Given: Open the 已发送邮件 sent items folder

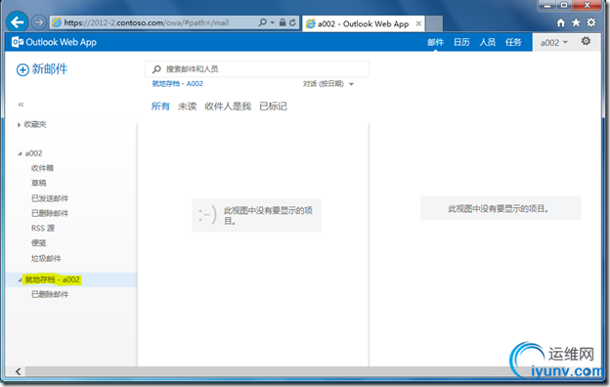Looking at the screenshot, I should [50, 198].
